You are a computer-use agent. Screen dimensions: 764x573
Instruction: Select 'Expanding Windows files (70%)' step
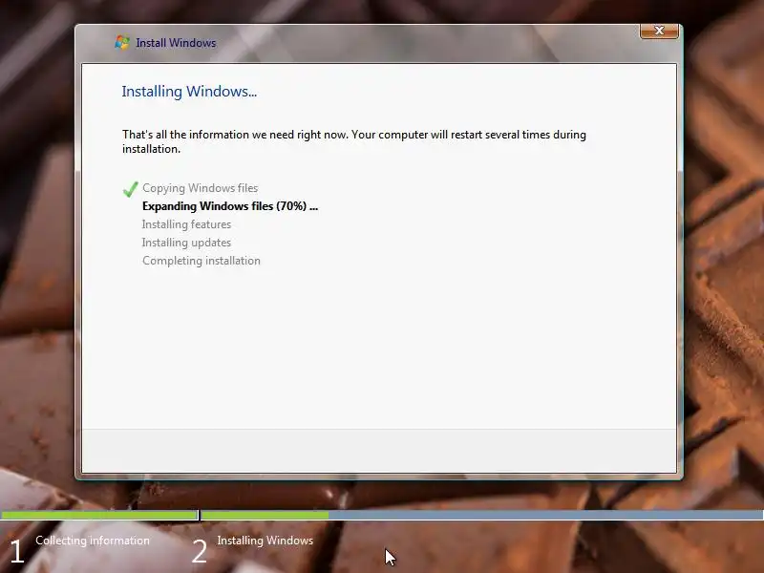230,206
